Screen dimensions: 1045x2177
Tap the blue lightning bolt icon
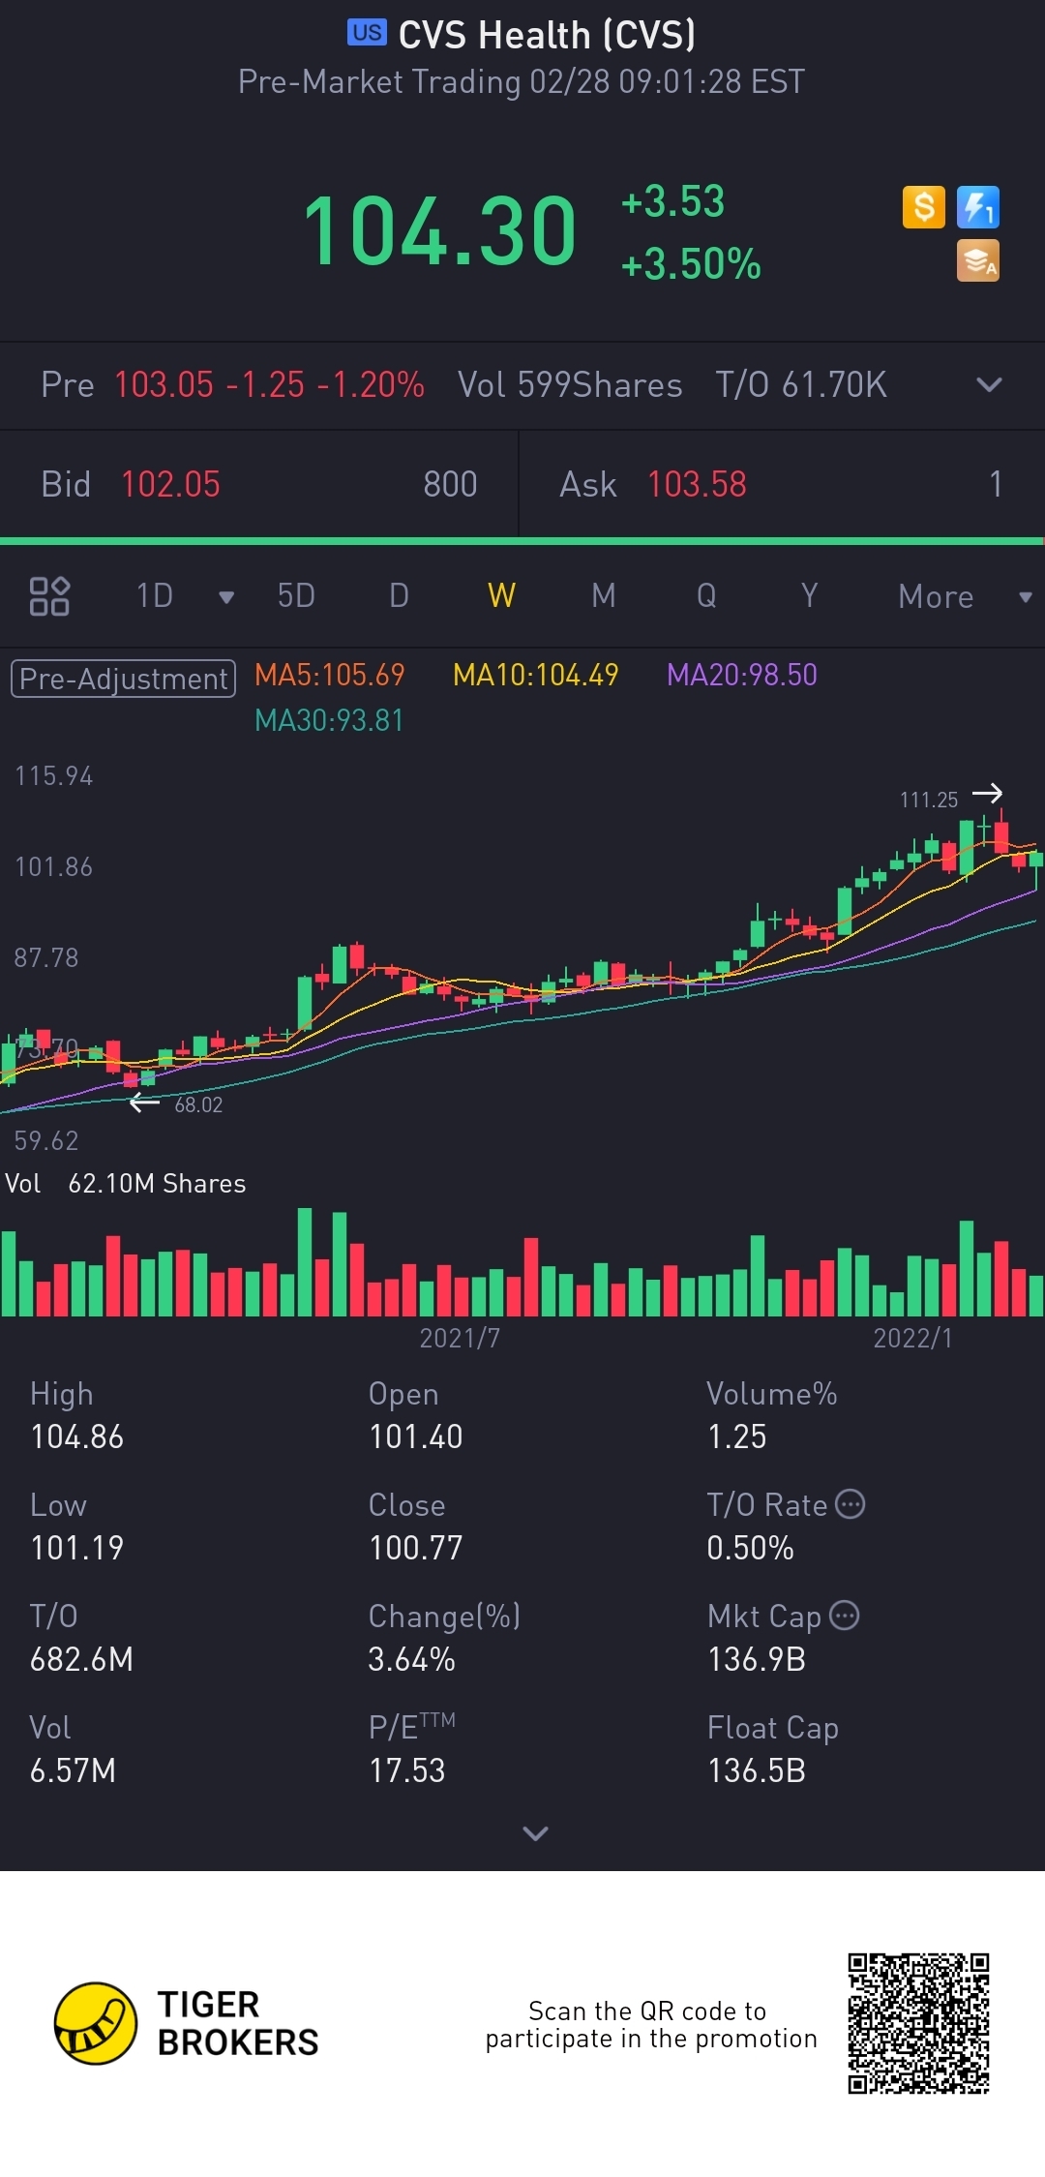[977, 207]
